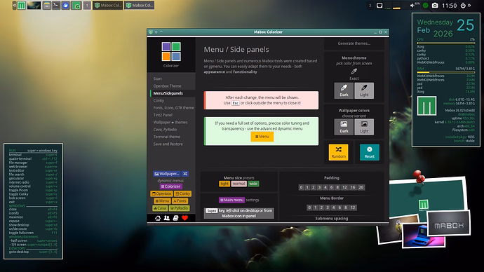Set Menu Border to 0
Screen dimensions: 484x272
(x=309, y=208)
